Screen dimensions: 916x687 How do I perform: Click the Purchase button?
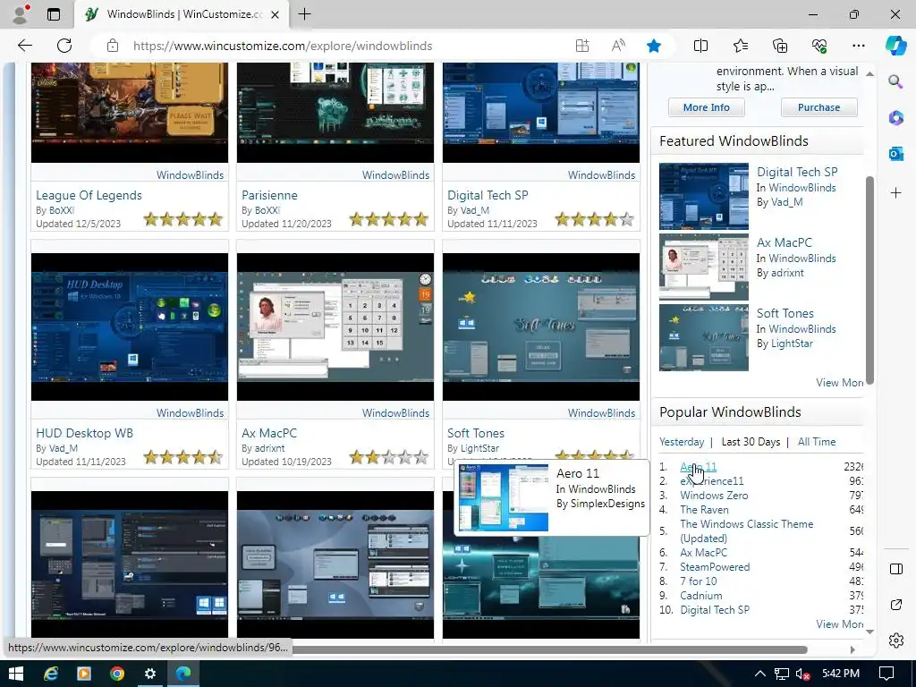819,107
